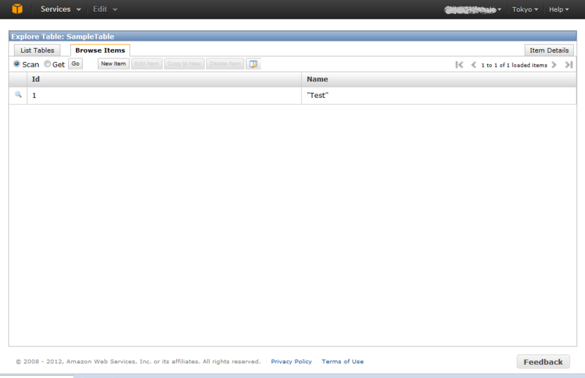
Task: Click the Copy to New button
Action: pyautogui.click(x=184, y=64)
